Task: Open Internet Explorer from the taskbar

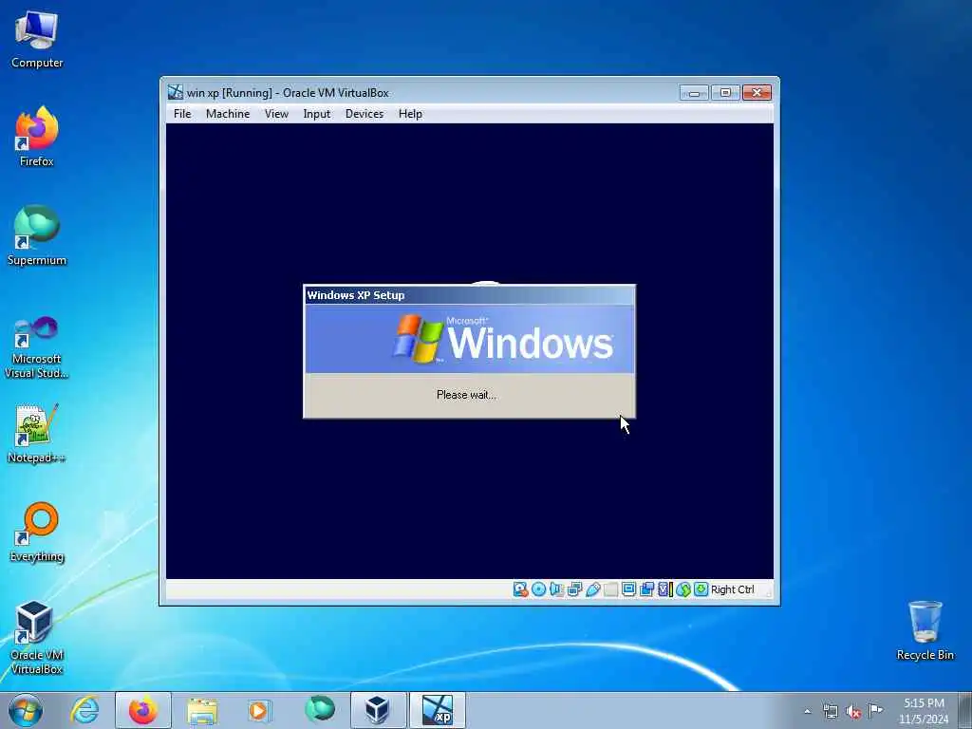Action: (84, 710)
